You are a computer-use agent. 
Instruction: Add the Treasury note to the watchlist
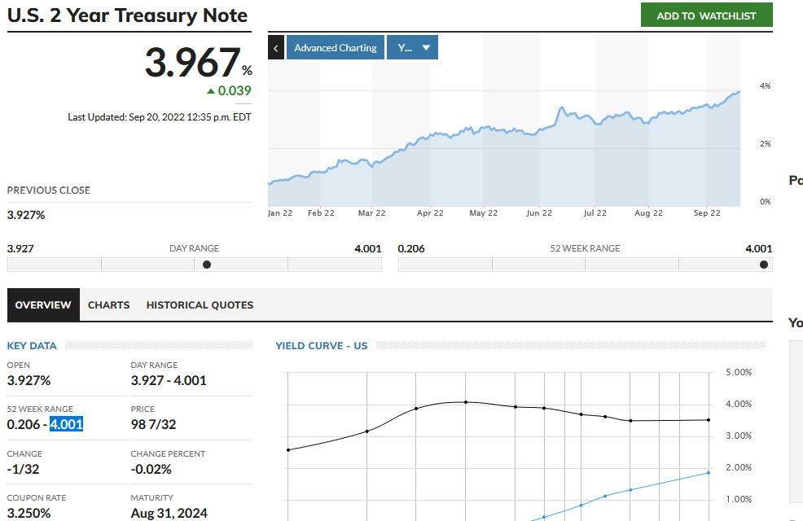[706, 15]
